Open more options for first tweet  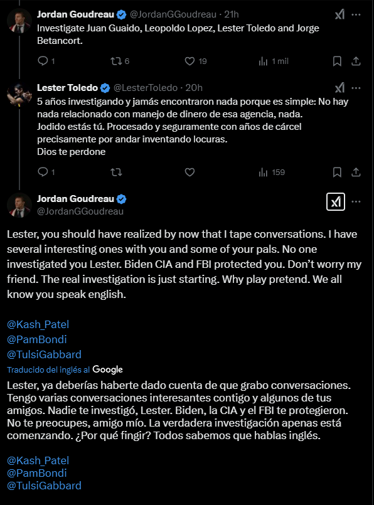(356, 14)
